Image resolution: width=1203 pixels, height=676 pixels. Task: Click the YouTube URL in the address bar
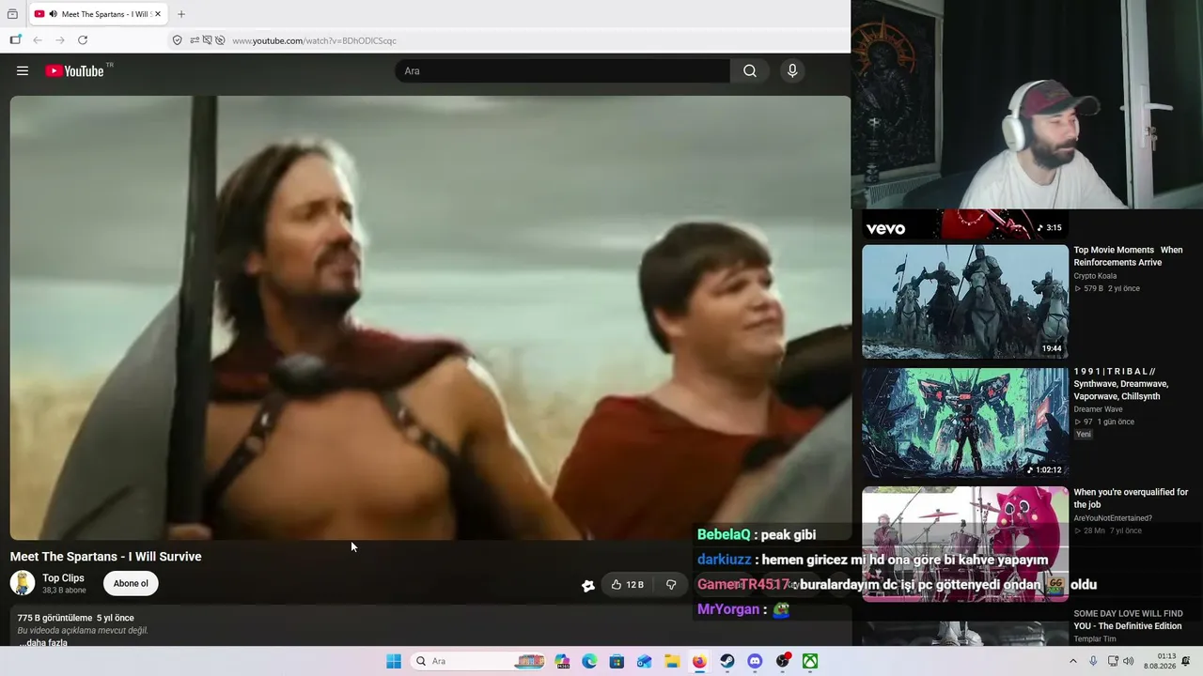tap(314, 40)
